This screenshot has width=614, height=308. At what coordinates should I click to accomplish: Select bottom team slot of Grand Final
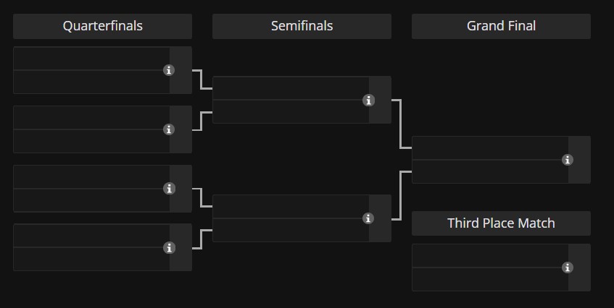click(x=490, y=171)
